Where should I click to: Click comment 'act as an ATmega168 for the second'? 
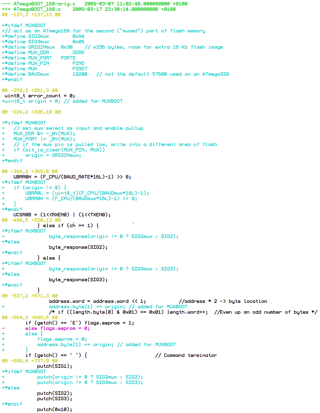click(63, 31)
